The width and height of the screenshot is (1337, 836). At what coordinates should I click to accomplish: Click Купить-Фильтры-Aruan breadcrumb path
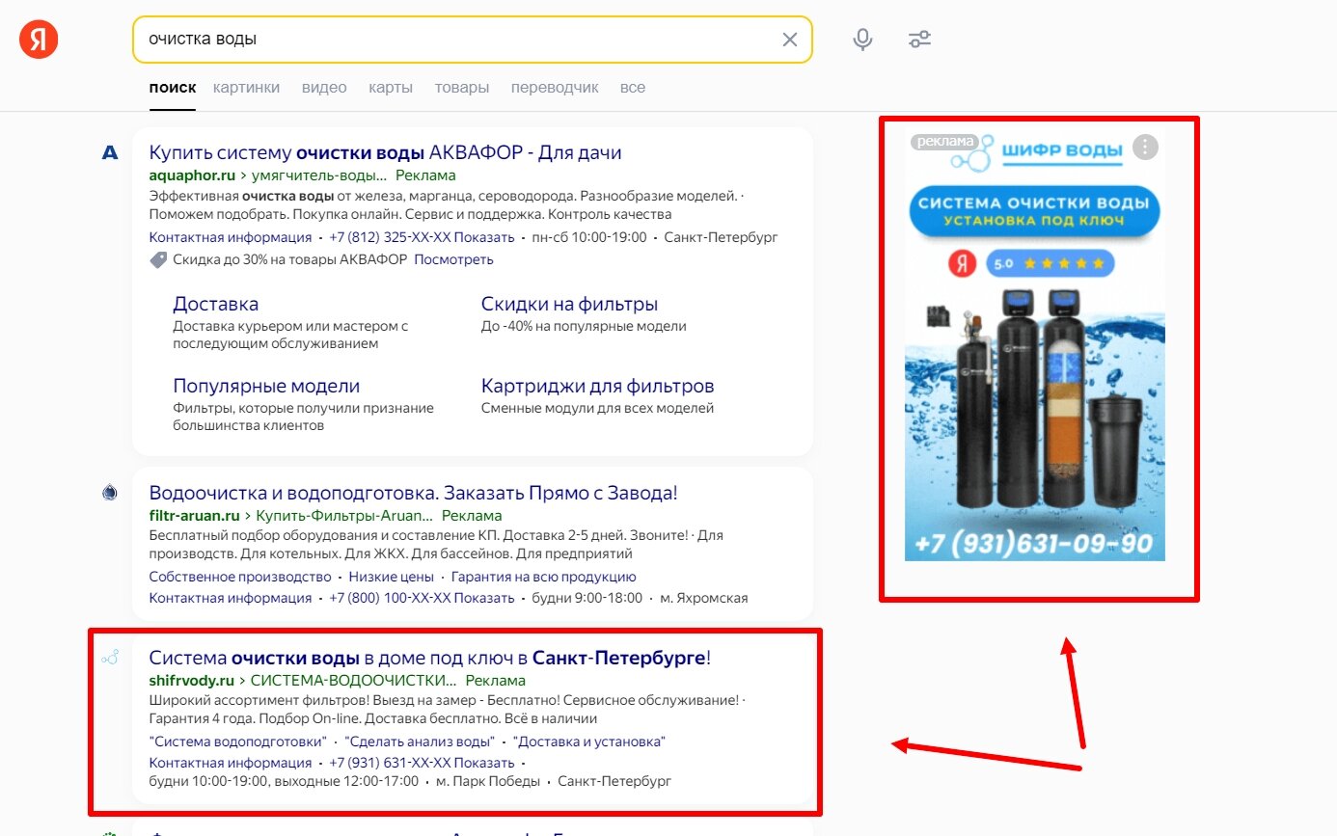[344, 516]
